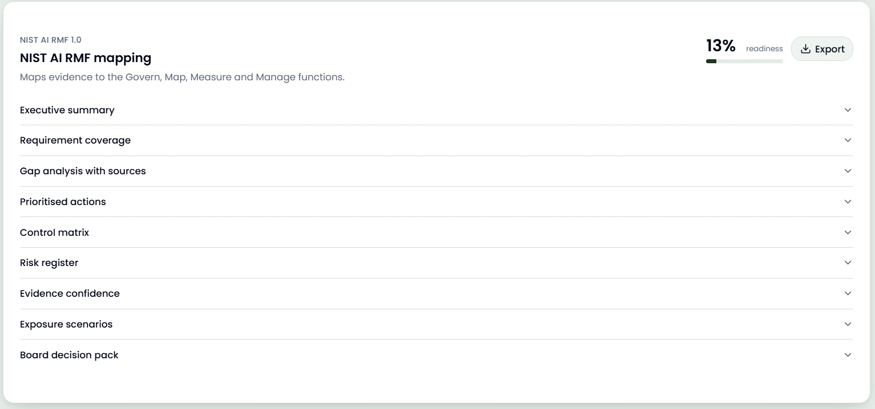
Task: Select the 13% readiness value
Action: pyautogui.click(x=721, y=46)
